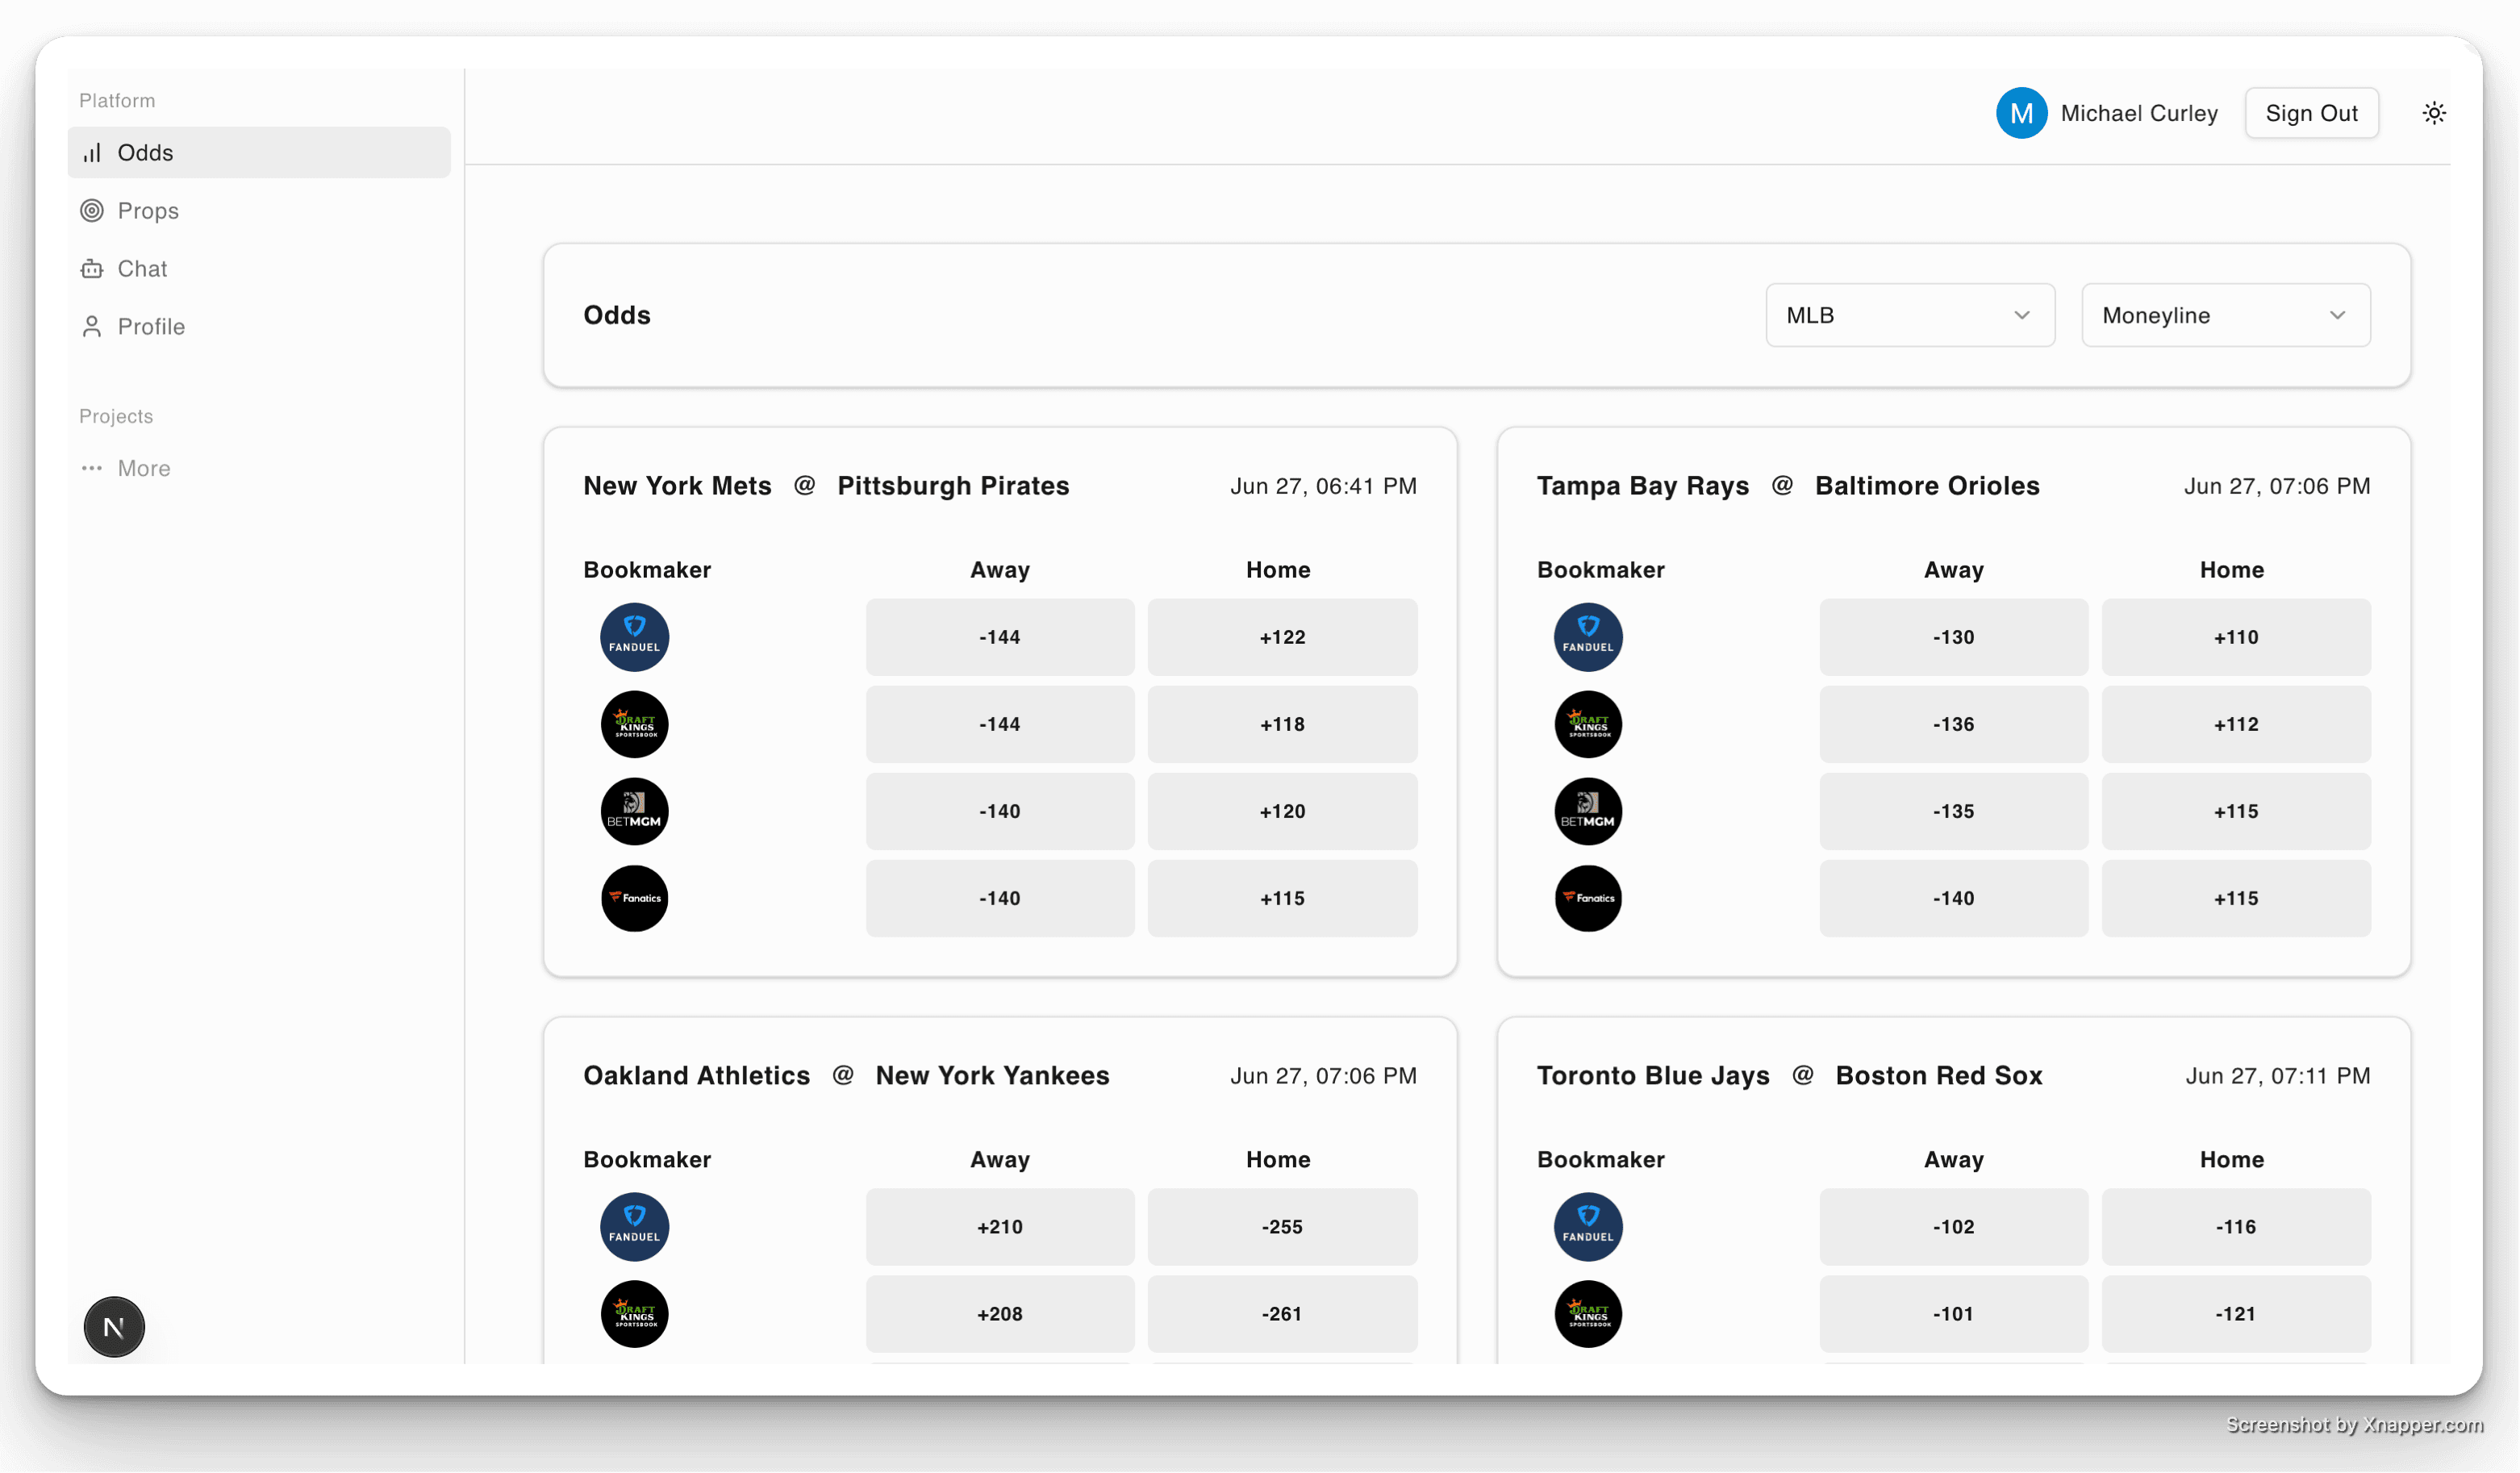Open the MLB league dropdown
Viewport: 2520px width, 1473px height.
point(1909,315)
